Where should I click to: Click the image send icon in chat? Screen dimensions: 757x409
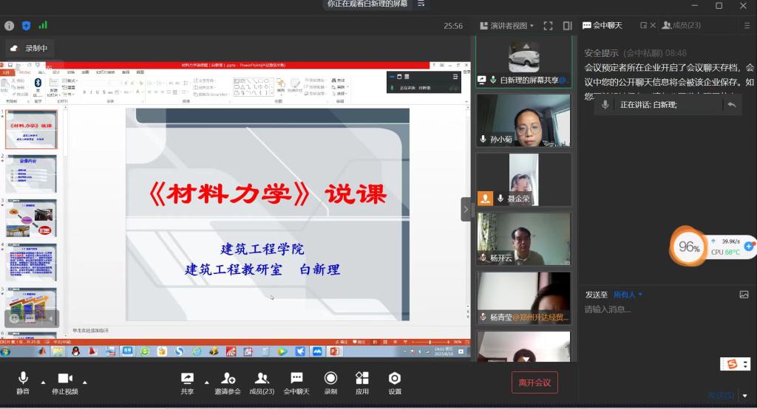tap(744, 295)
